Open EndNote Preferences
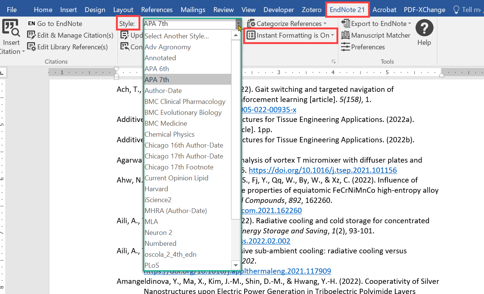This screenshot has height=294, width=484. [363, 47]
